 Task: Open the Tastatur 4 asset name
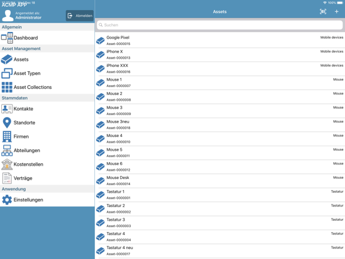[x=116, y=234]
